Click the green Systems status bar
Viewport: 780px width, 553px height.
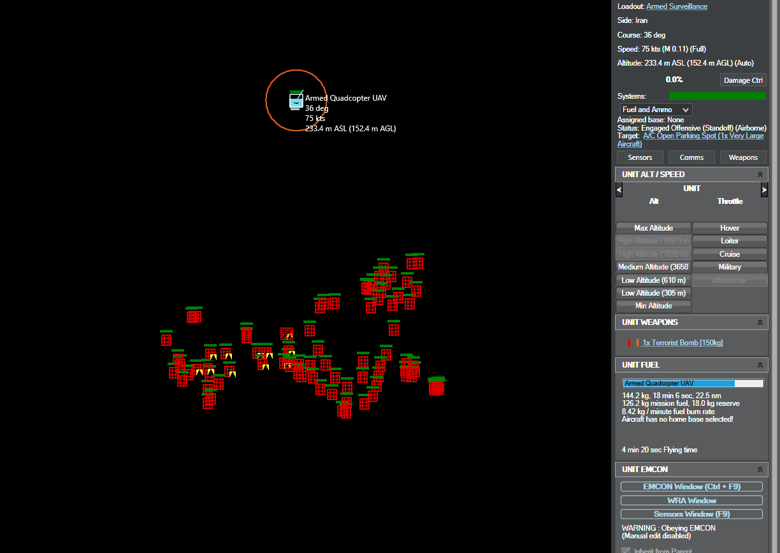coord(717,96)
